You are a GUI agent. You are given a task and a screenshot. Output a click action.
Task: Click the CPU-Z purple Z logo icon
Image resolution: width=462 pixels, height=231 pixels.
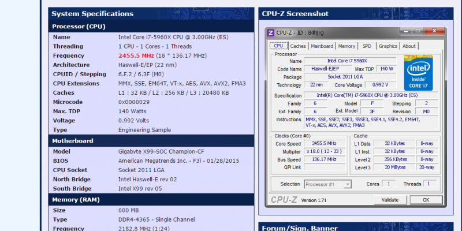coord(270,33)
